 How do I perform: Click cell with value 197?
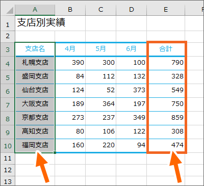coord(132,104)
